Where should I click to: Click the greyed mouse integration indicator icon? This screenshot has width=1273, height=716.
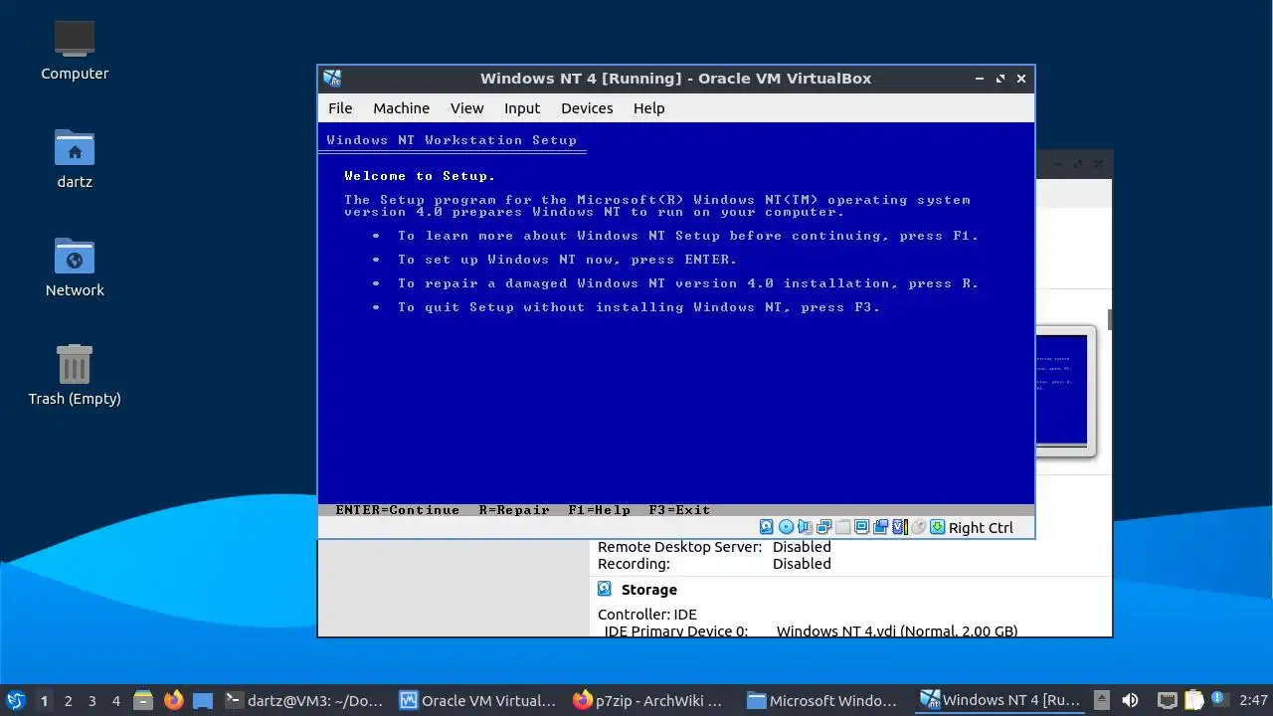point(919,527)
